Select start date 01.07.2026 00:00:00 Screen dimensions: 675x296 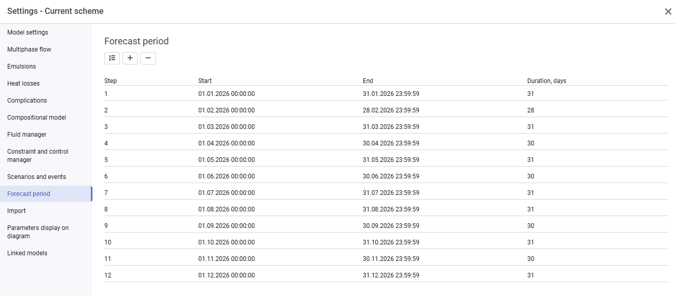[226, 193]
